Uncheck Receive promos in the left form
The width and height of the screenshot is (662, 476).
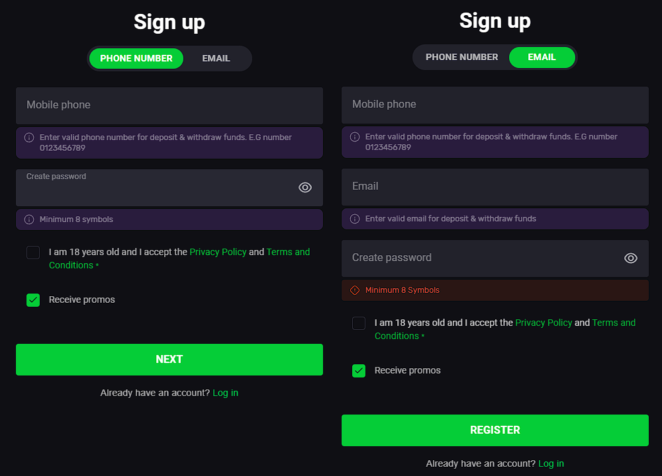click(x=33, y=300)
